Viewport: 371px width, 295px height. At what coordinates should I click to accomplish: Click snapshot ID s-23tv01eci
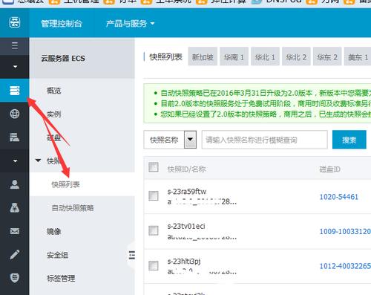click(186, 226)
